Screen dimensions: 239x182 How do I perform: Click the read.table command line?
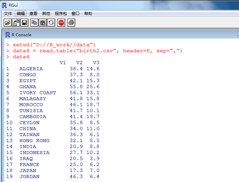(x=97, y=51)
